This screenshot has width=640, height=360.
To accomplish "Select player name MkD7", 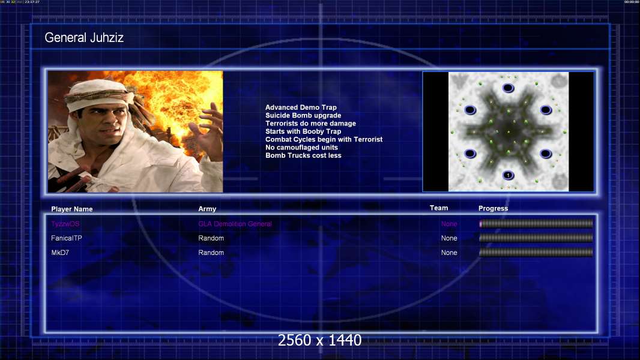I will coord(60,253).
